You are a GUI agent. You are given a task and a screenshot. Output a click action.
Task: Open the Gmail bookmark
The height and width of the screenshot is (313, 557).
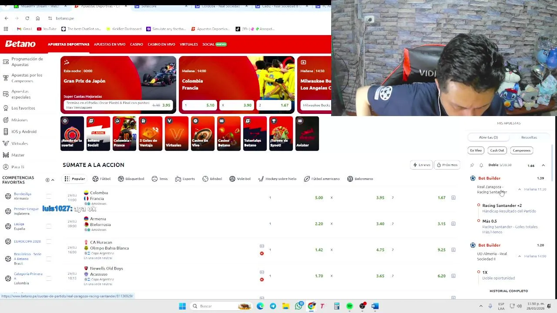(x=24, y=29)
